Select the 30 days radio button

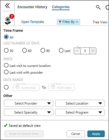click(6, 50)
